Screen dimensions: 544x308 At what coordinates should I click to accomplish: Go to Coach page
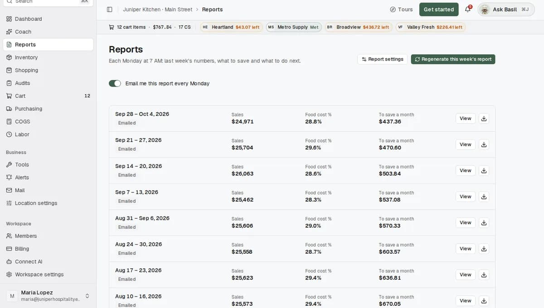(48, 32)
